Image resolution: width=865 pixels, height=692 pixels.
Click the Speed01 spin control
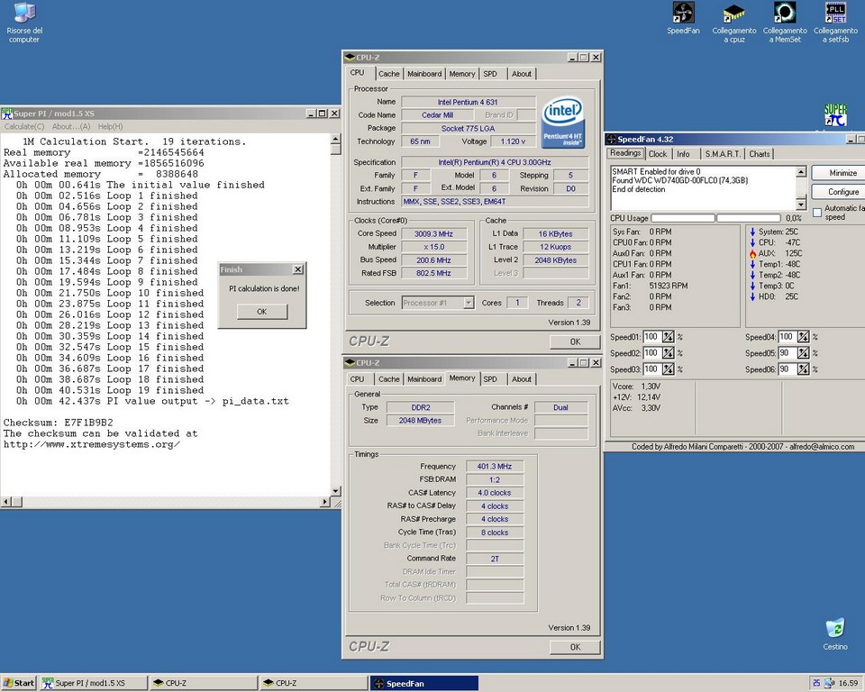(668, 337)
